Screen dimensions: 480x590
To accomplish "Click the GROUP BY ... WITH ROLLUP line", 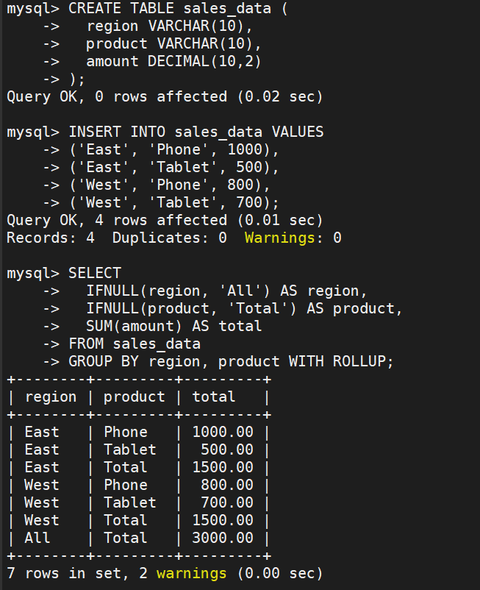I will 231,362.
